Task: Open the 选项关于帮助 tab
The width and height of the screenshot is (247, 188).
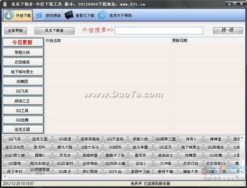Action: tap(115, 15)
